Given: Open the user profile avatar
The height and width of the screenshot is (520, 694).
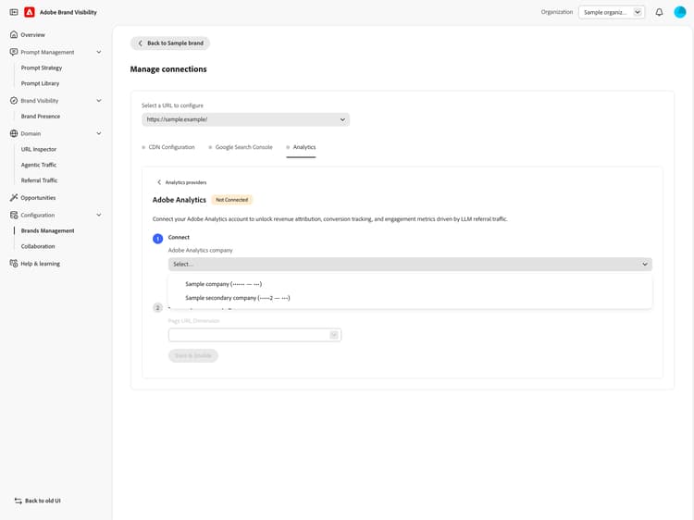Looking at the screenshot, I should (680, 12).
